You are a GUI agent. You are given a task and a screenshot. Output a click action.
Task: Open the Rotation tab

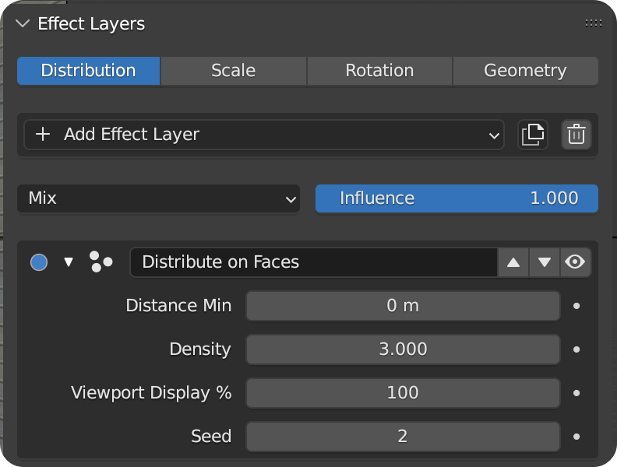click(379, 71)
